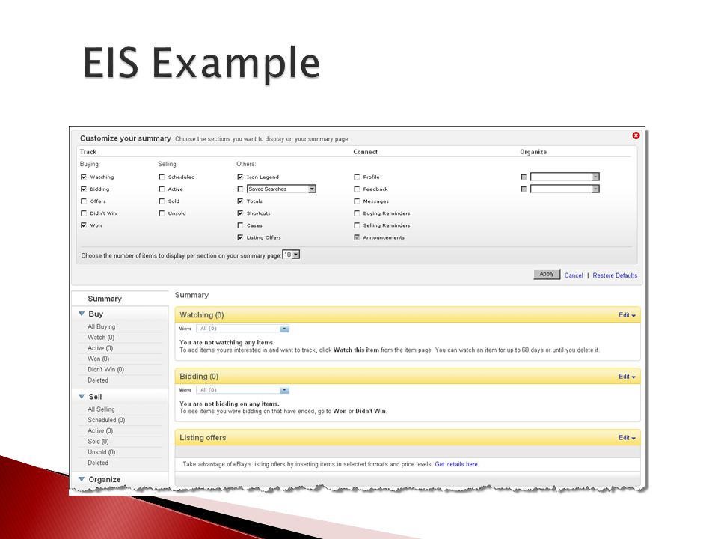
Task: Enable the Profile checkbox
Action: 357,177
